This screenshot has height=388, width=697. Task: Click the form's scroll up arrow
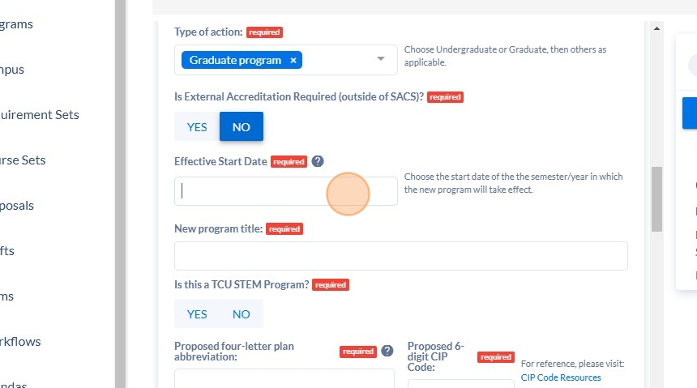pos(656,28)
